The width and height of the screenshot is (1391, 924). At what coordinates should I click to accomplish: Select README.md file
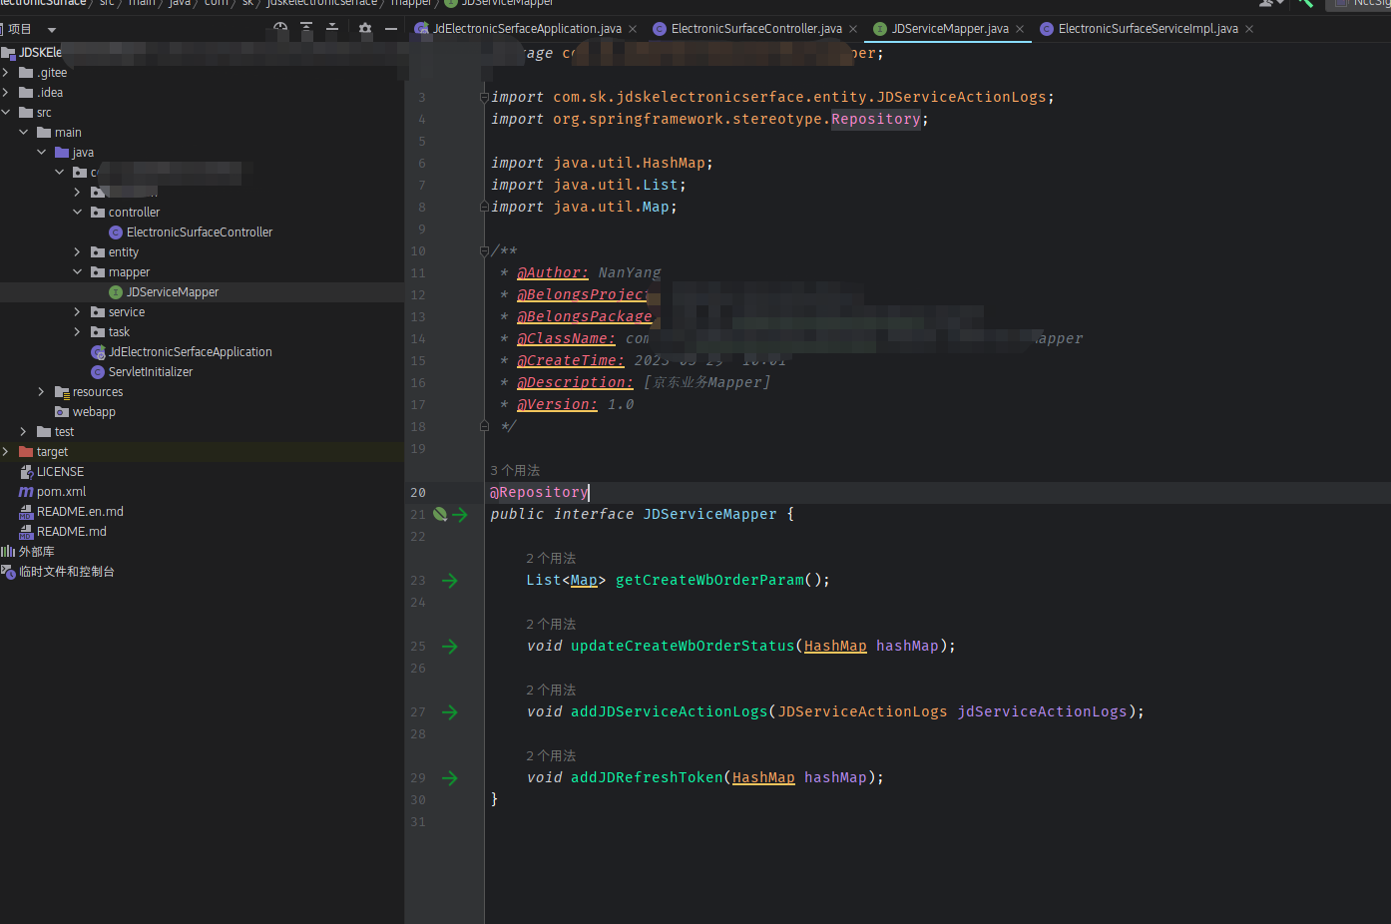click(x=71, y=532)
